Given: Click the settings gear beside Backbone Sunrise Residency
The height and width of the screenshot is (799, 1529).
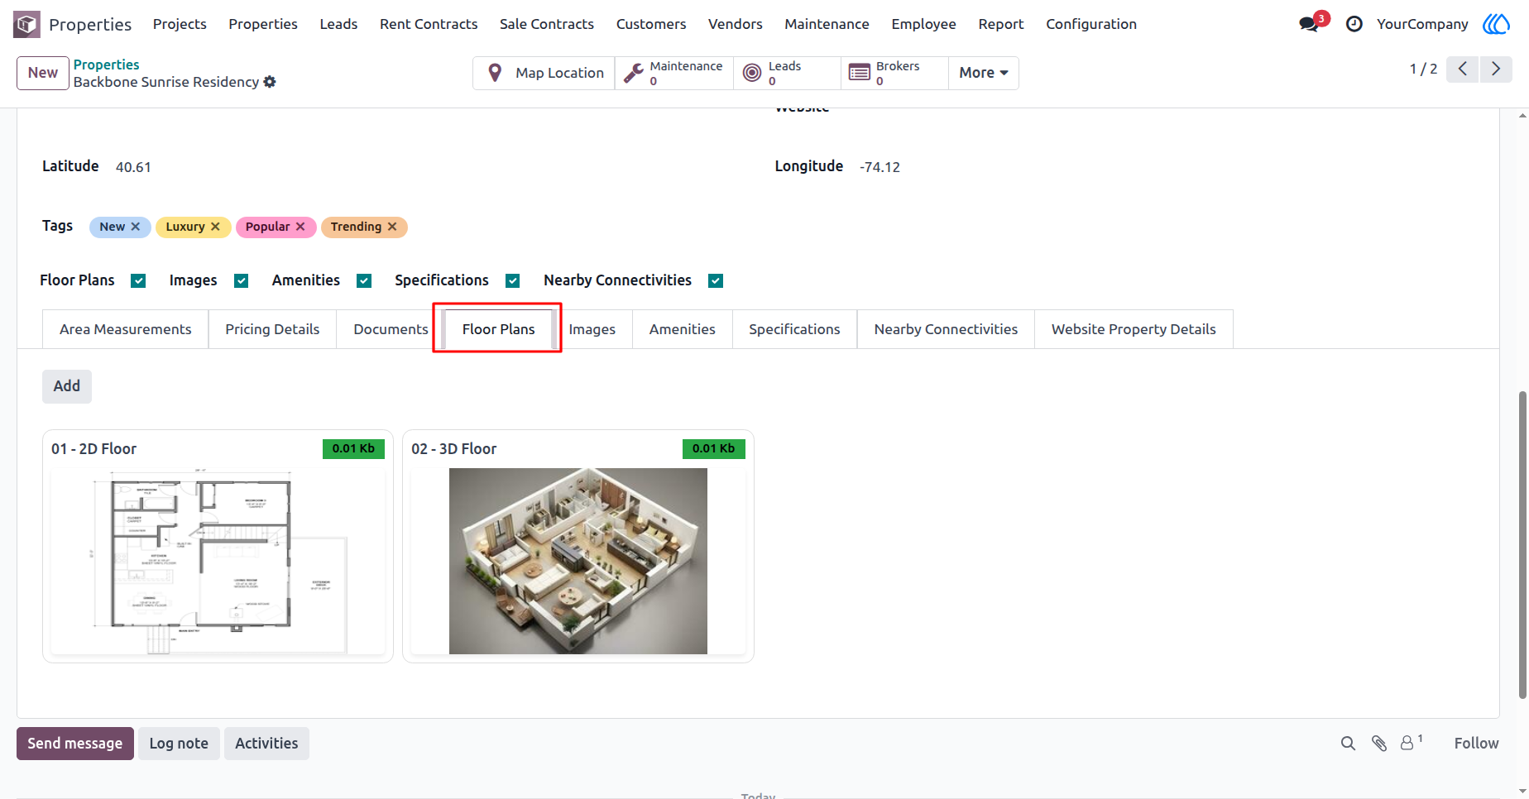Looking at the screenshot, I should (270, 82).
